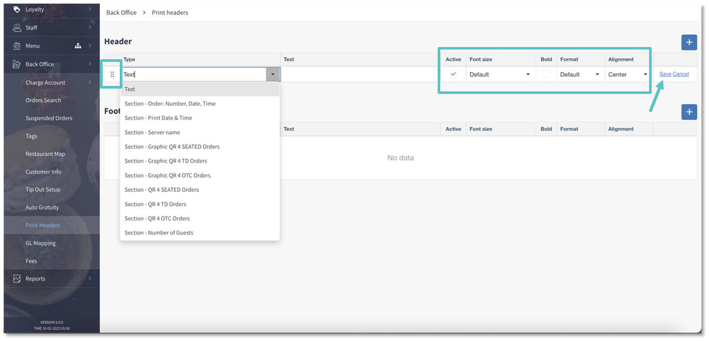
Task: Enable the Bold checkbox
Action: pyautogui.click(x=545, y=74)
